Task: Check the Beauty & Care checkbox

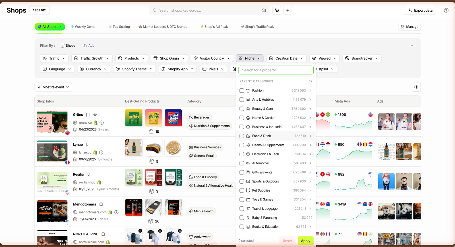Action: [x=242, y=109]
